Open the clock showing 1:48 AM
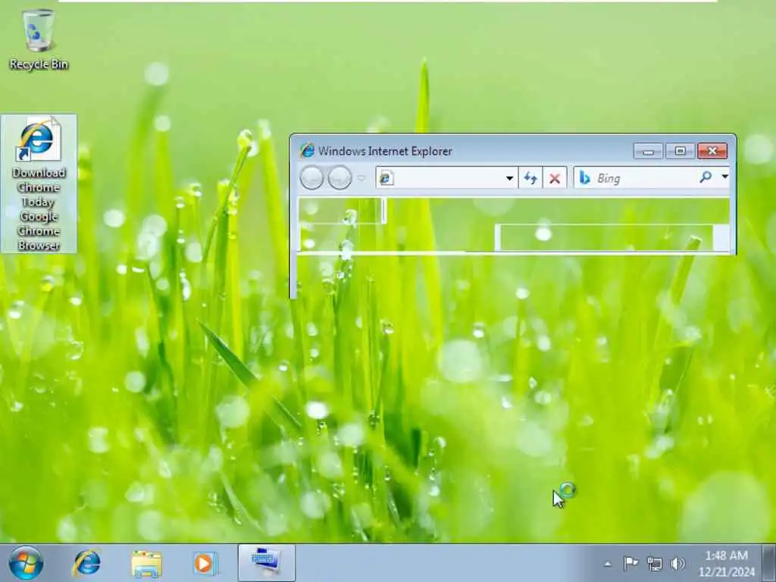776x582 pixels. coord(727,563)
